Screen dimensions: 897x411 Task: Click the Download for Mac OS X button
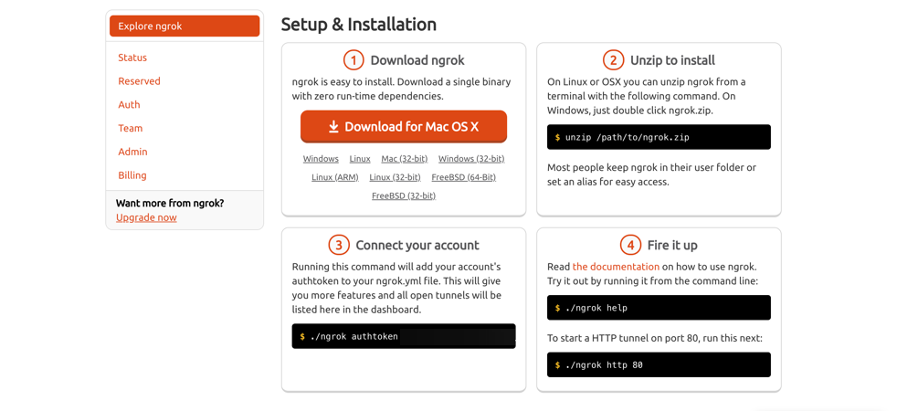pyautogui.click(x=404, y=126)
